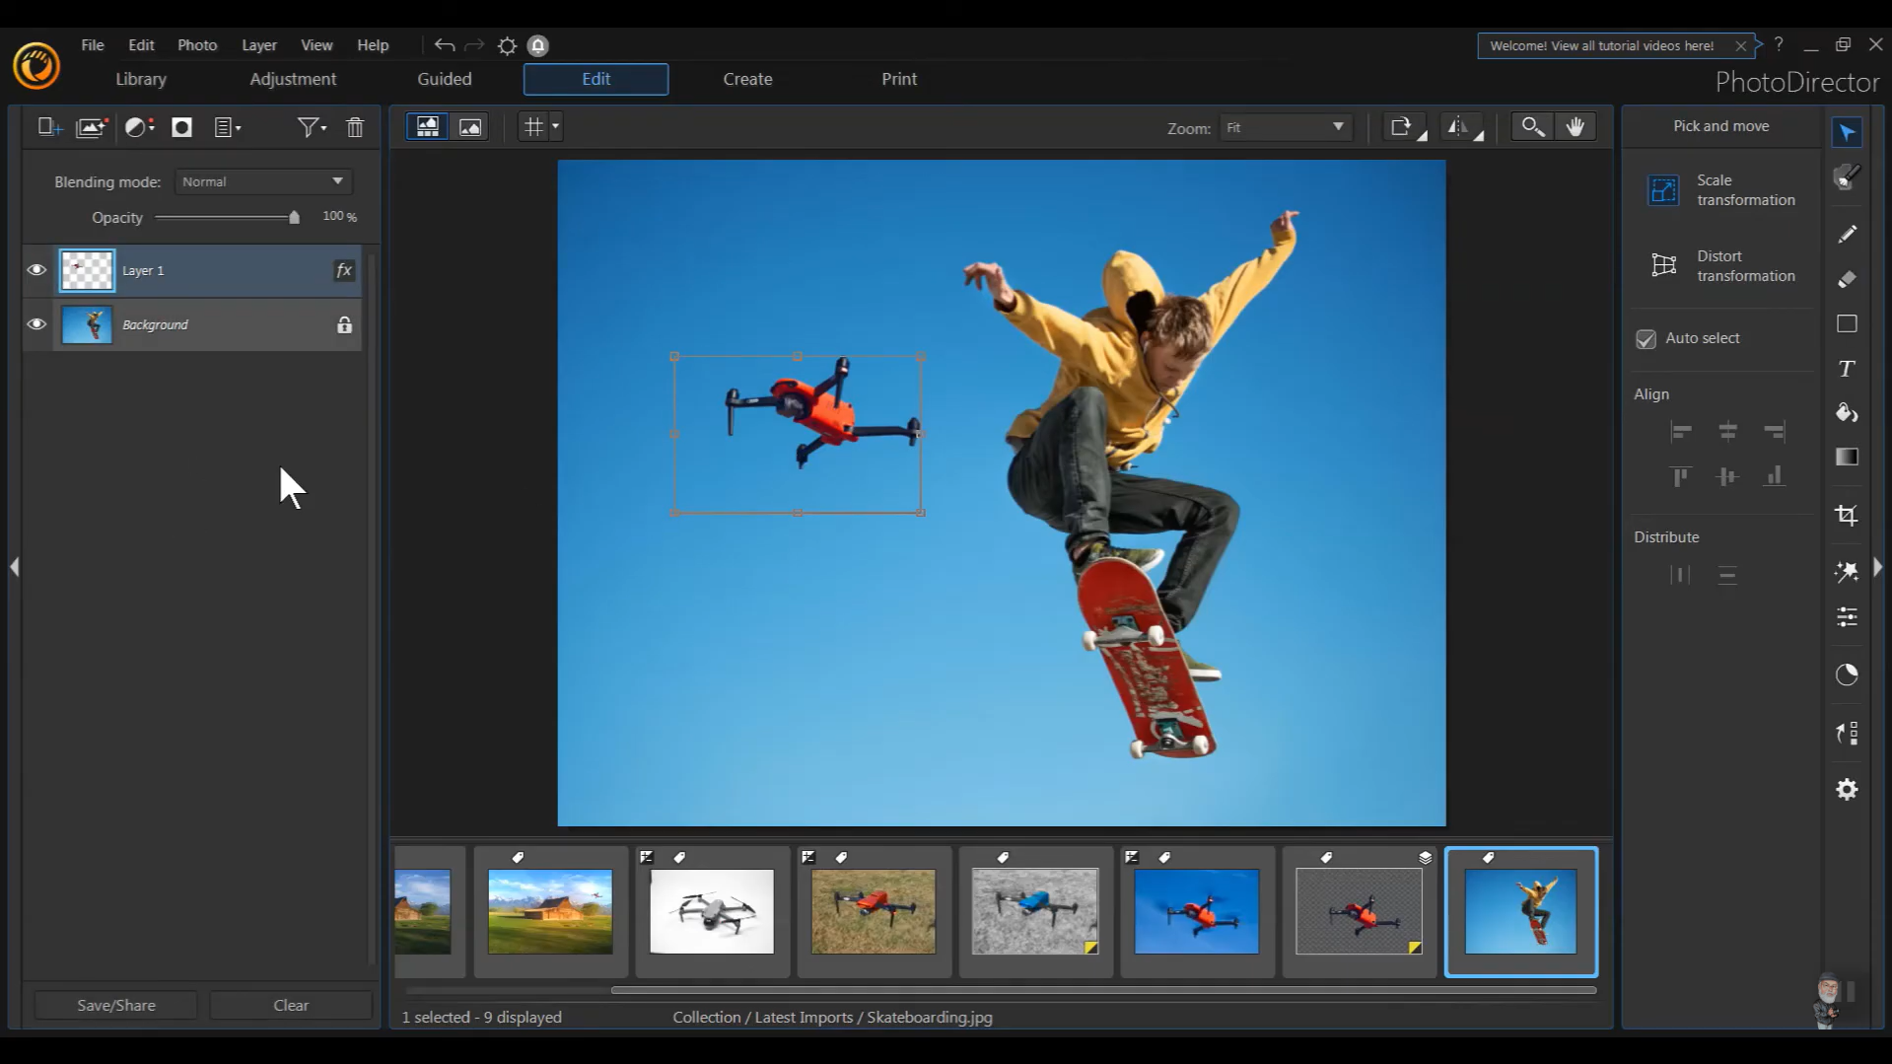The width and height of the screenshot is (1892, 1064).
Task: Click the fx effects icon on Layer 1
Action: [343, 270]
